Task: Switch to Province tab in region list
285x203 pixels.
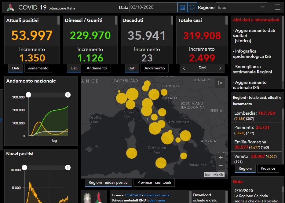Action: click(268, 168)
